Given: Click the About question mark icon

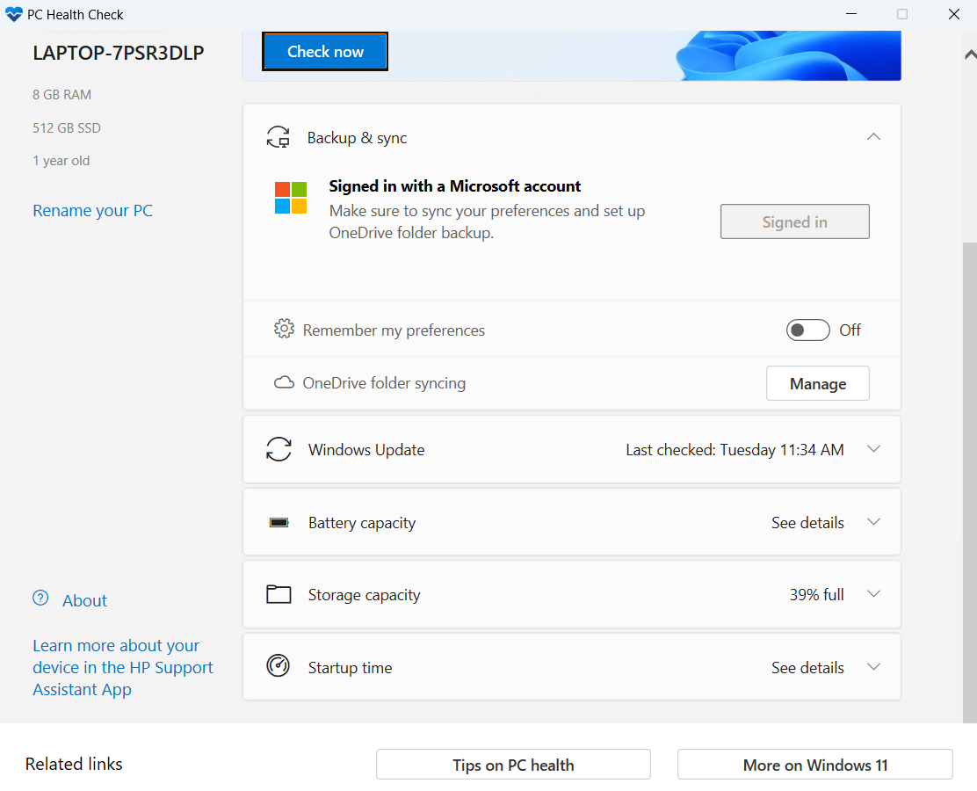Looking at the screenshot, I should [x=40, y=599].
